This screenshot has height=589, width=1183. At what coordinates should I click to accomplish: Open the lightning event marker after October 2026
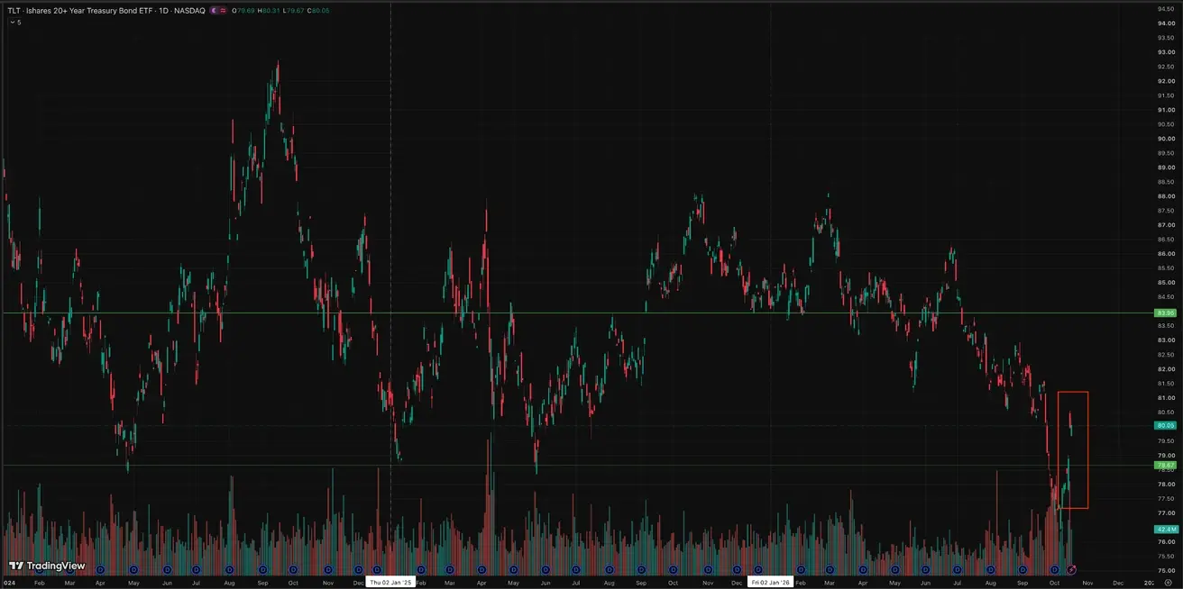pyautogui.click(x=1072, y=569)
